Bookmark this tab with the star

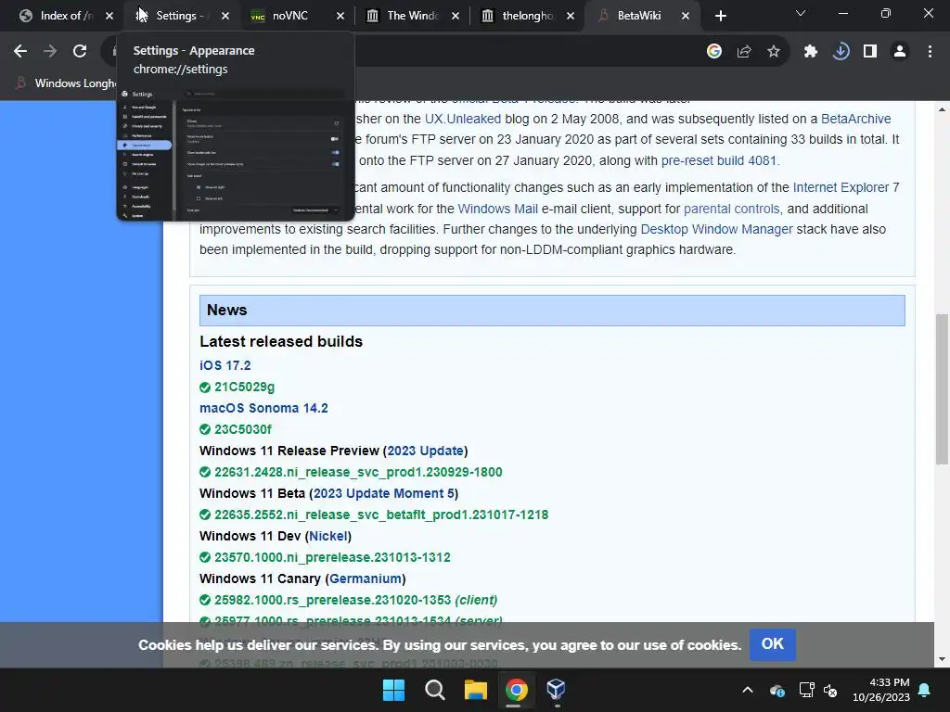click(x=774, y=52)
